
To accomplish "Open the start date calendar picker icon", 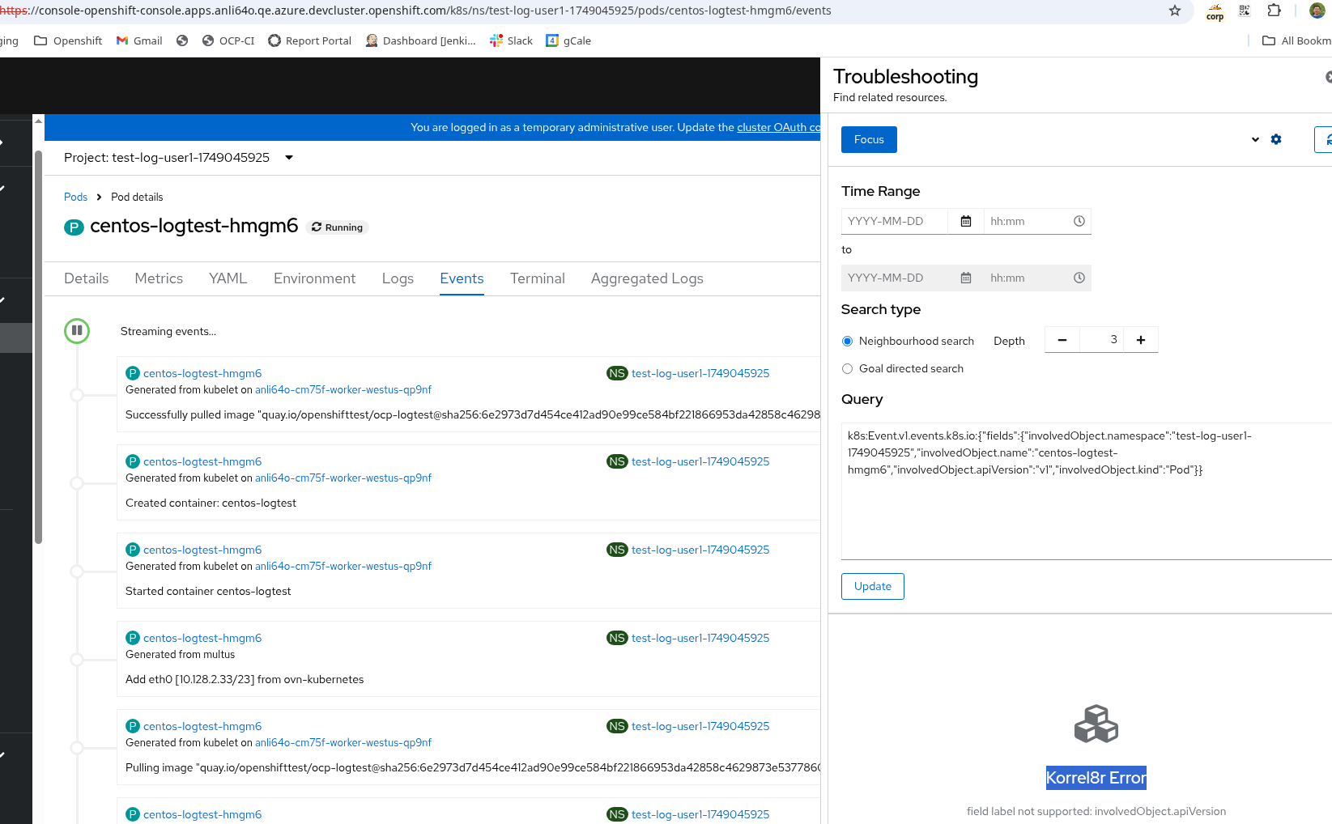I will 966,221.
